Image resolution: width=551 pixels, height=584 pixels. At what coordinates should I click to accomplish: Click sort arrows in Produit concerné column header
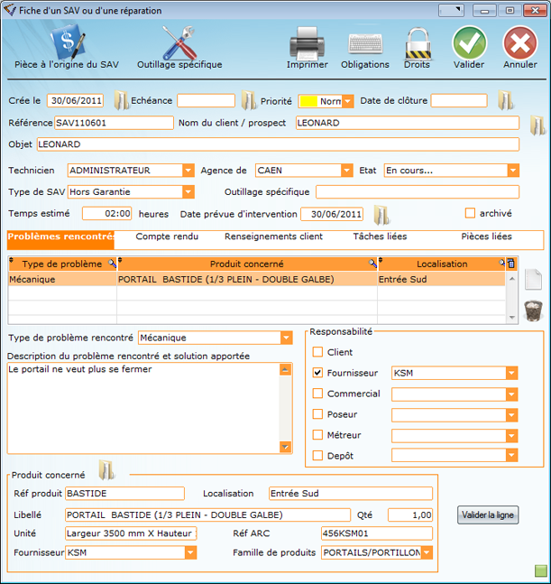point(120,260)
